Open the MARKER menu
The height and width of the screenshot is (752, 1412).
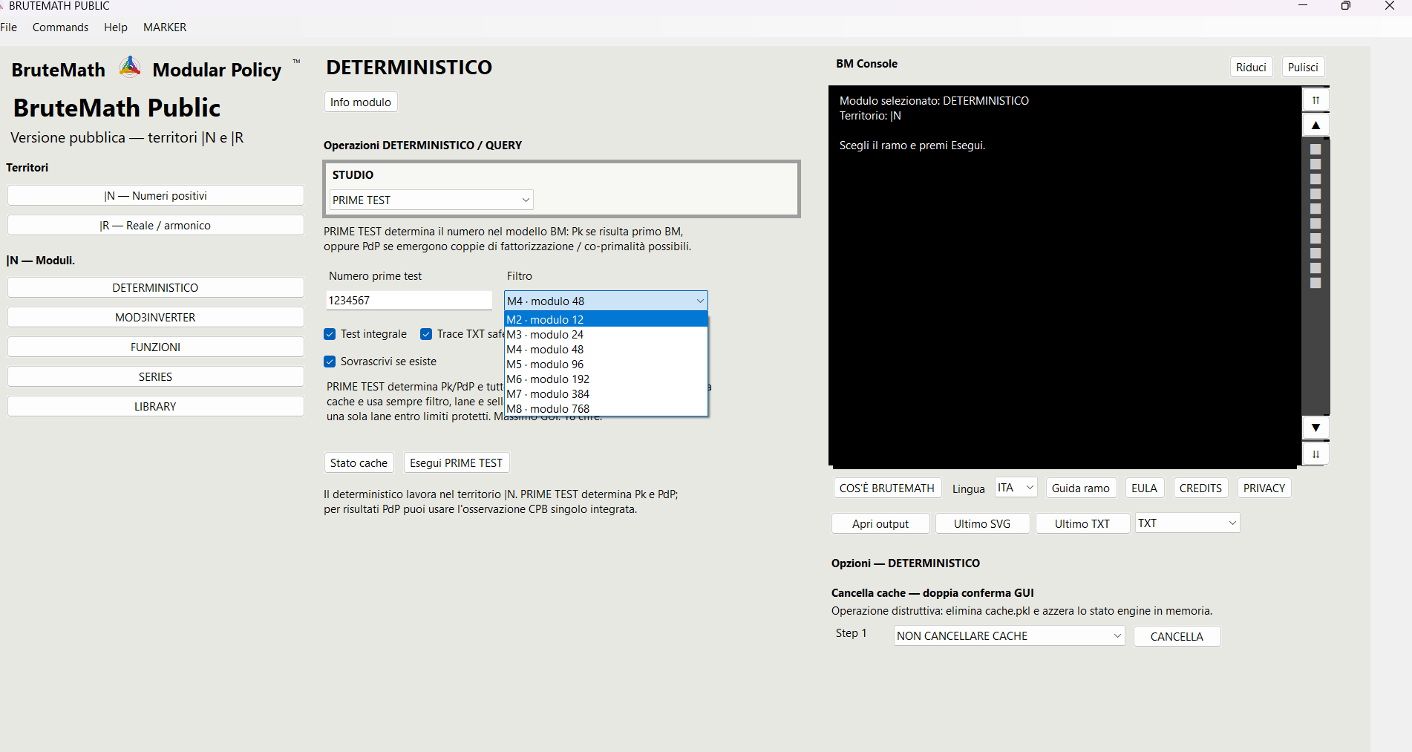165,27
